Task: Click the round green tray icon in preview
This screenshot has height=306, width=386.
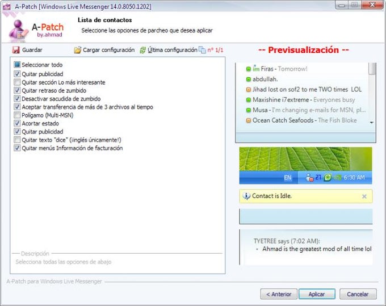Action: (328, 178)
